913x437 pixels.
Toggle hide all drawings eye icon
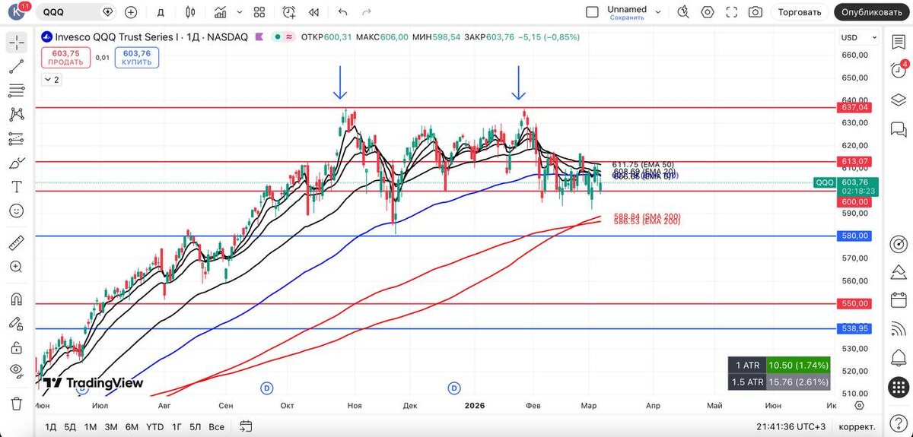click(16, 371)
